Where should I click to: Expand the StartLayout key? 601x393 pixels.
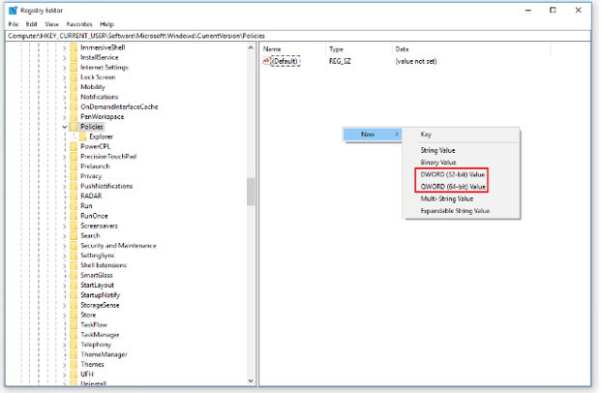65,286
